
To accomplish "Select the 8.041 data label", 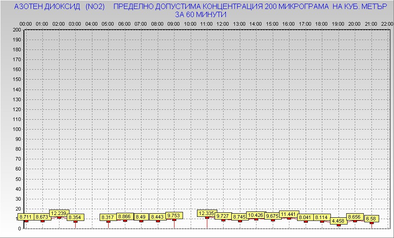I will 306,217.
